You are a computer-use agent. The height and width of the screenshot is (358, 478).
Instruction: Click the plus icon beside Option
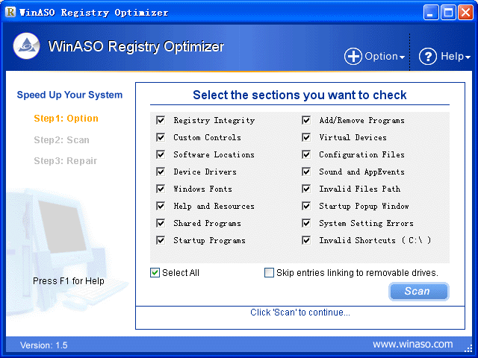click(x=353, y=57)
